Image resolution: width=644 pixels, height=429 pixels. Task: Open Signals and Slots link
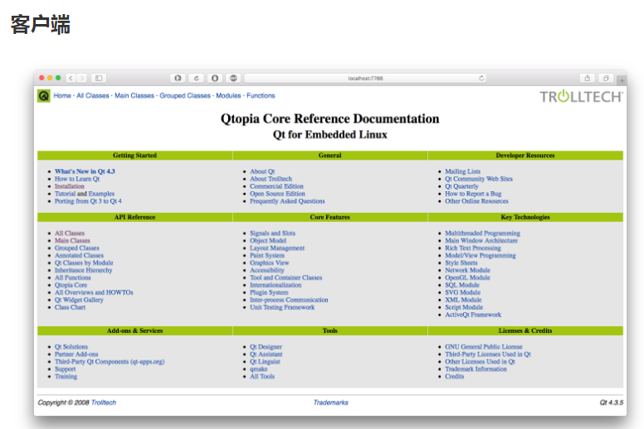click(273, 234)
